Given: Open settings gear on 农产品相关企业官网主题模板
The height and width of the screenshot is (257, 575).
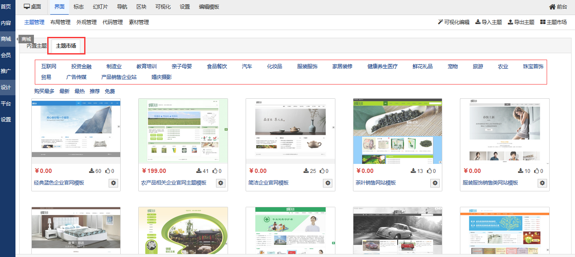Looking at the screenshot, I should point(221,183).
